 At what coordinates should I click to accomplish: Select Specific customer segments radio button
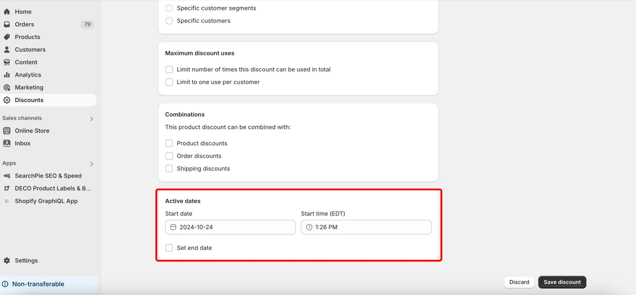click(x=169, y=8)
